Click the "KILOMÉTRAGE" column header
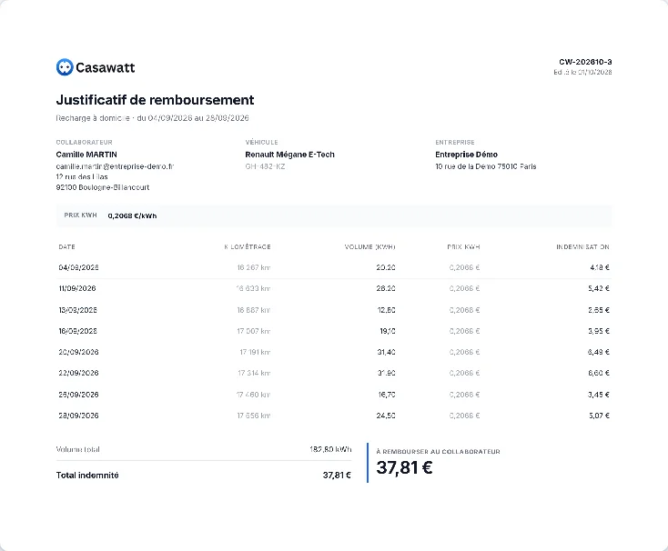Image resolution: width=668 pixels, height=551 pixels. pos(248,246)
